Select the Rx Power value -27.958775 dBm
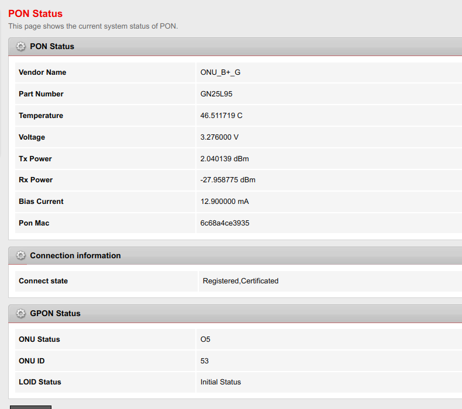 click(227, 180)
